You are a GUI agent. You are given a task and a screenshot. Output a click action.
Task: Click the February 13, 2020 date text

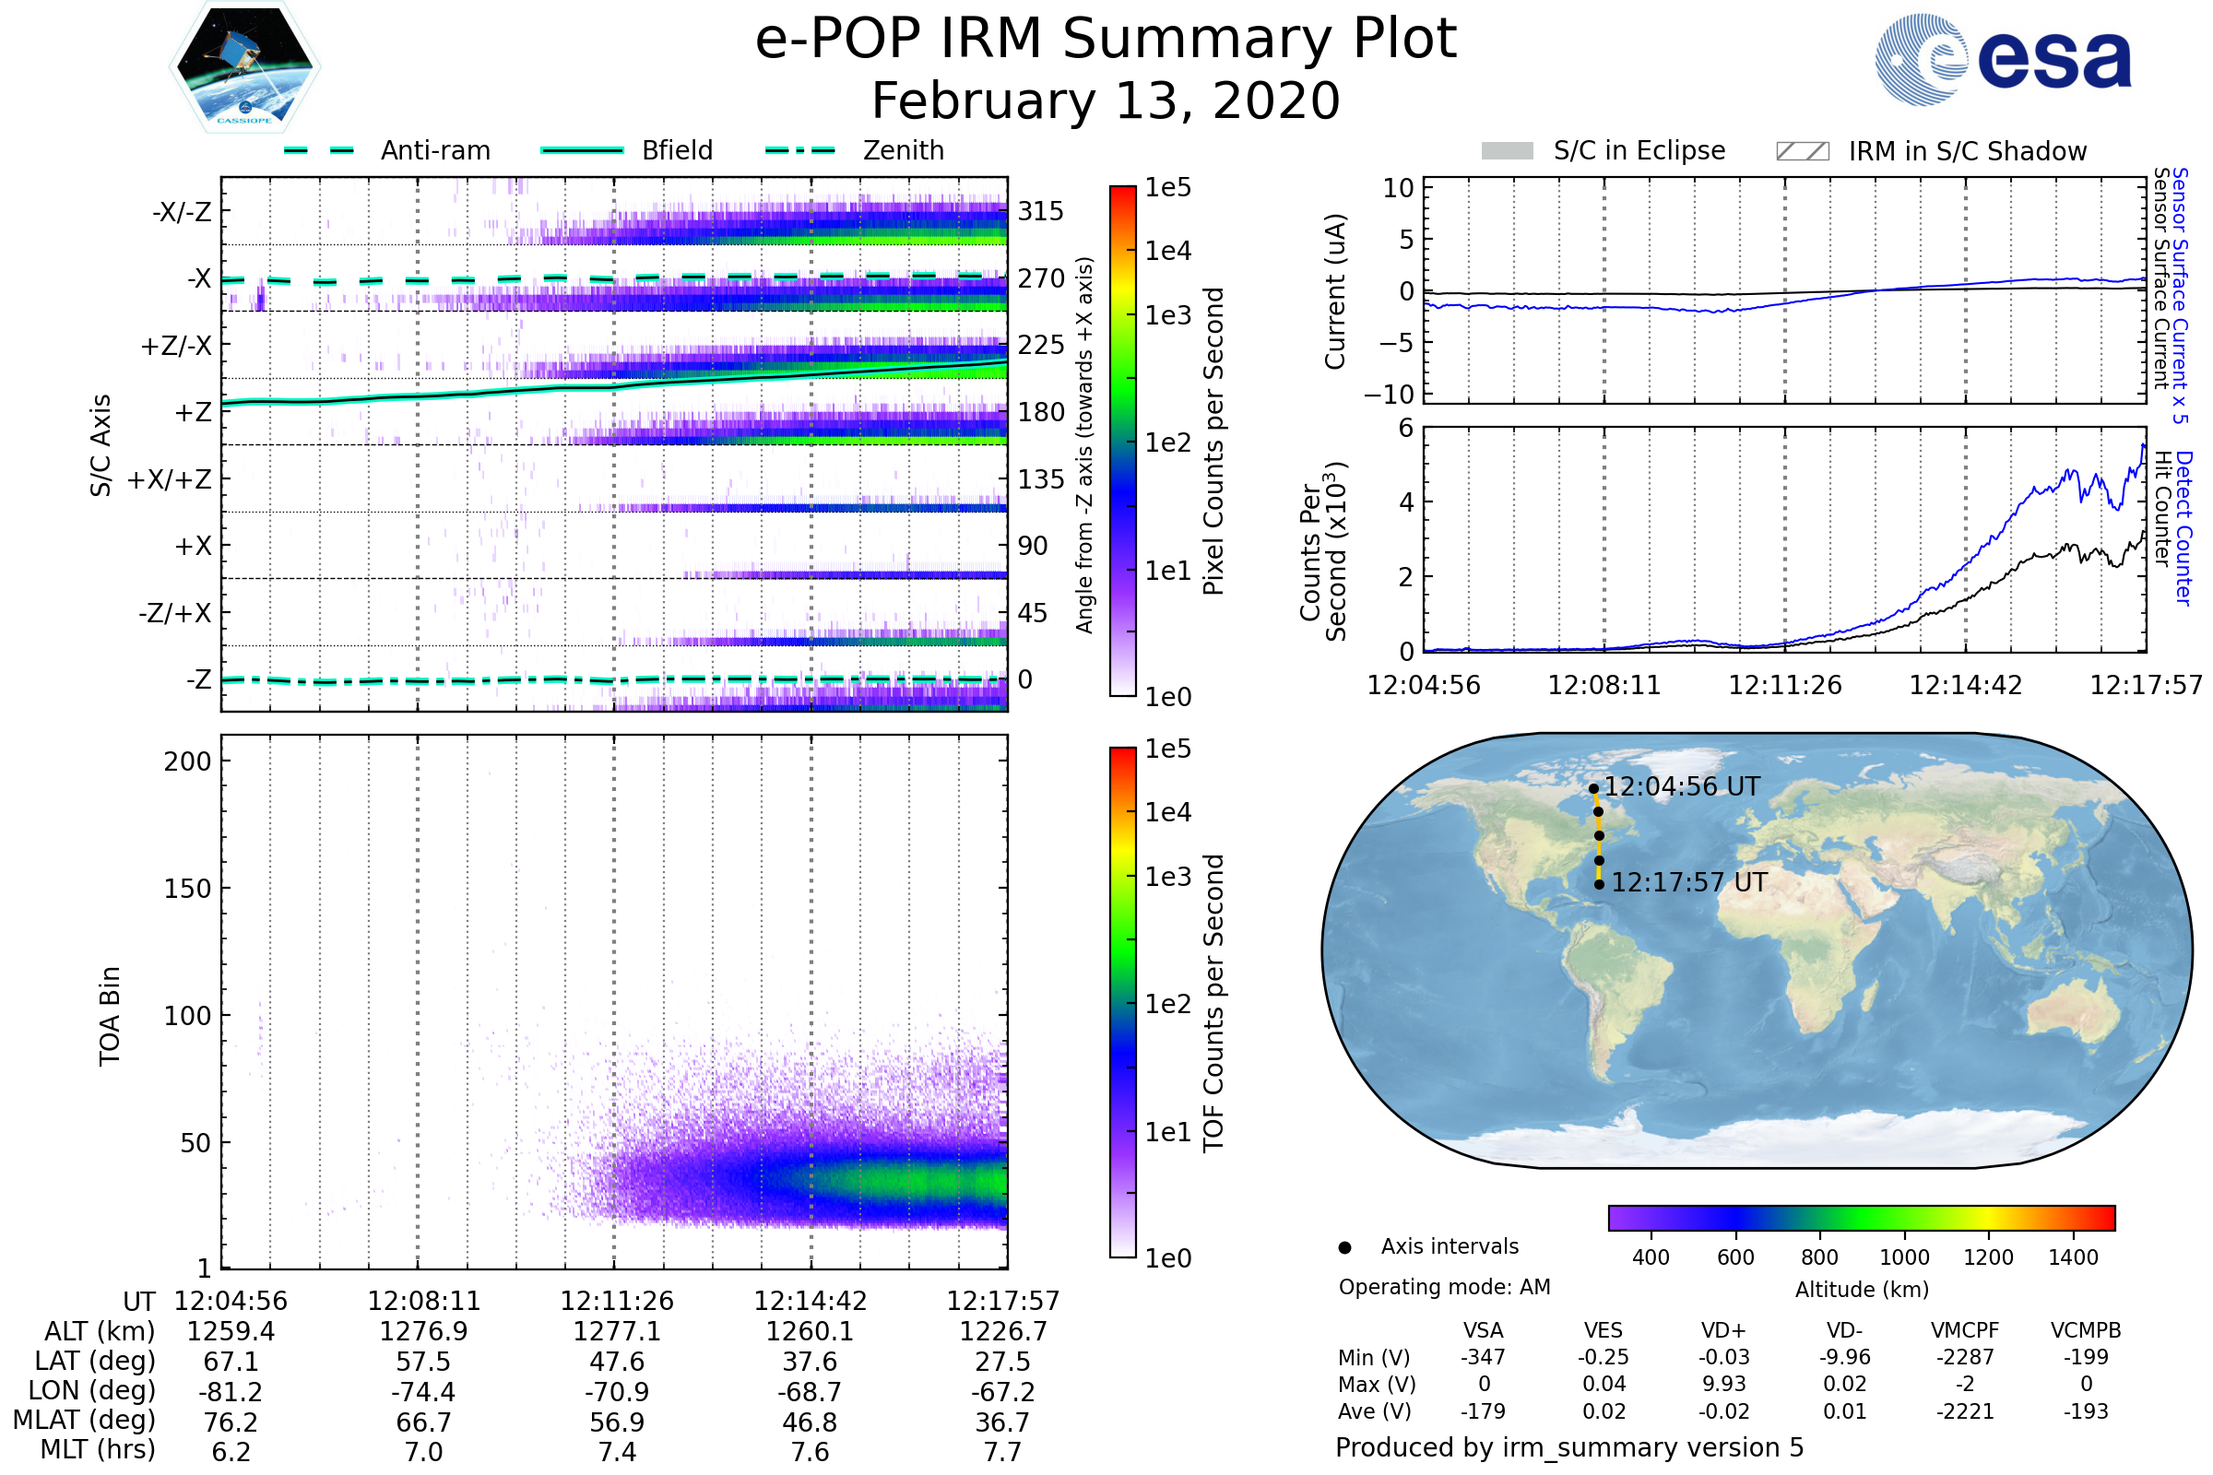click(x=1106, y=101)
